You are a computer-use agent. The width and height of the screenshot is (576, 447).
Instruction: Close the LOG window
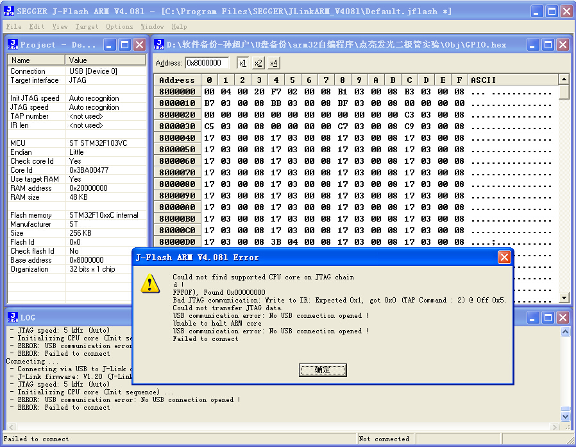(563, 317)
